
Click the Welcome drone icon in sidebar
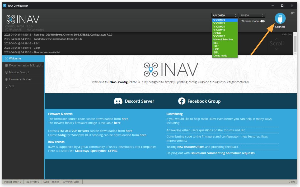(x=6, y=59)
